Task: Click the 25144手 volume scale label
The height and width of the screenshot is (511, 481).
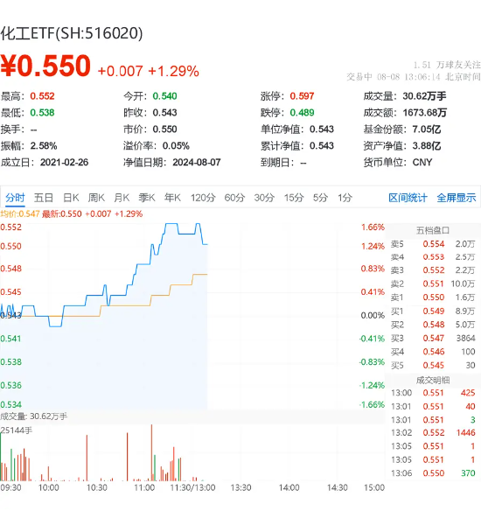Action: [17, 430]
